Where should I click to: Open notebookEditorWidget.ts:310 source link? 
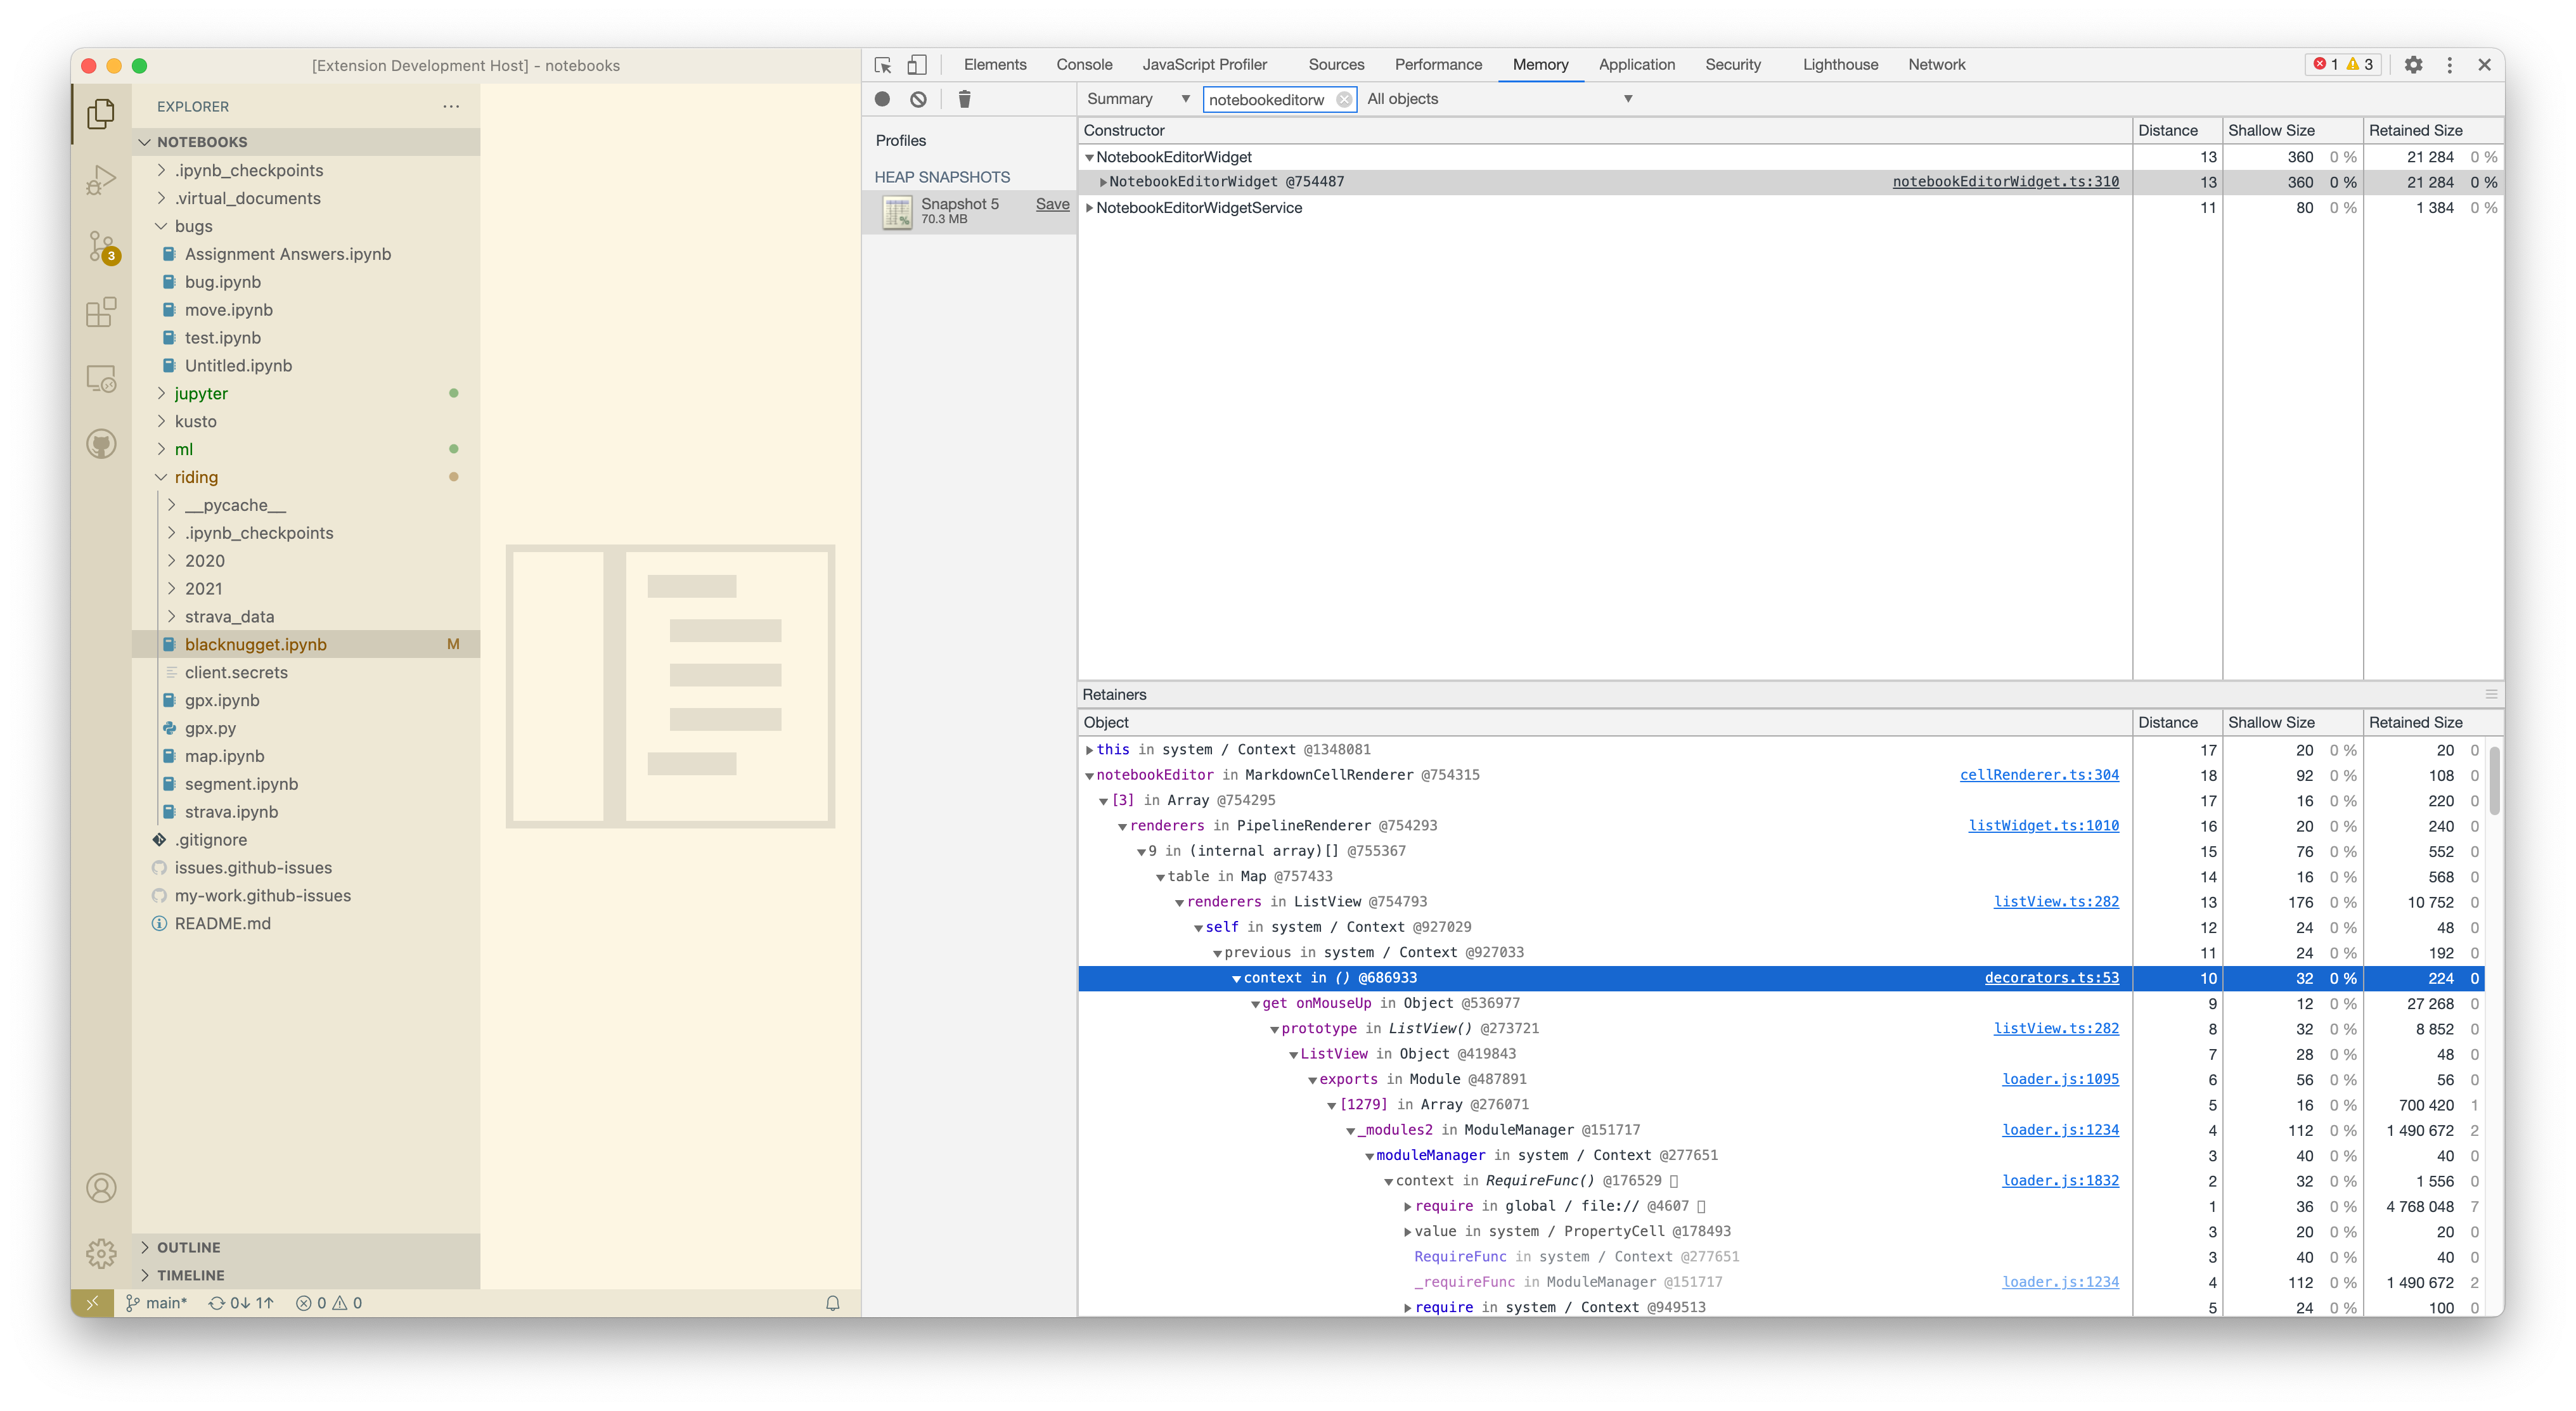click(x=2005, y=182)
